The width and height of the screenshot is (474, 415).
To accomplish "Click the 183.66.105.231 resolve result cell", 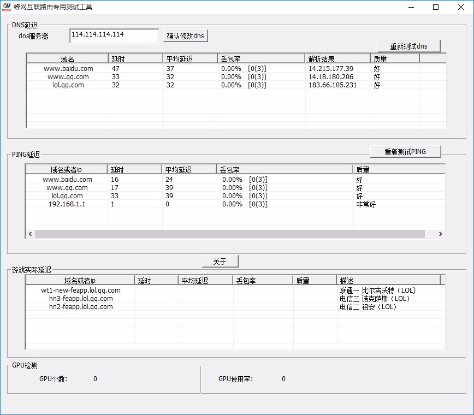I will 333,85.
